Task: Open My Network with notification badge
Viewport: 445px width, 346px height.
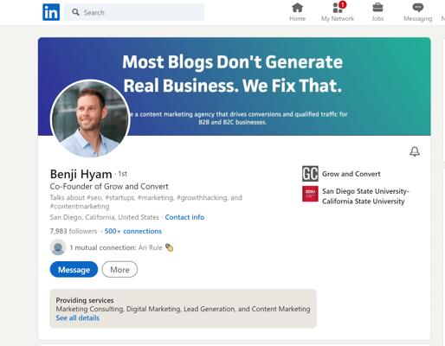Action: pos(338,12)
